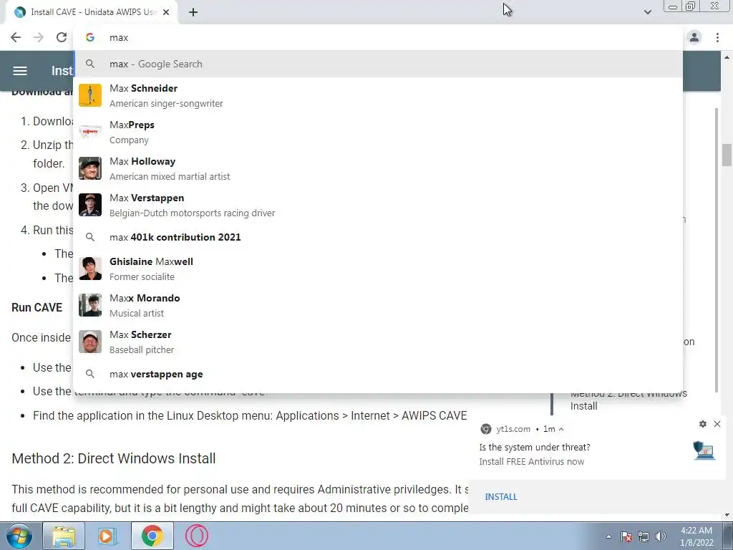The image size is (733, 550).
Task: Click the network tray icon
Action: (644, 536)
